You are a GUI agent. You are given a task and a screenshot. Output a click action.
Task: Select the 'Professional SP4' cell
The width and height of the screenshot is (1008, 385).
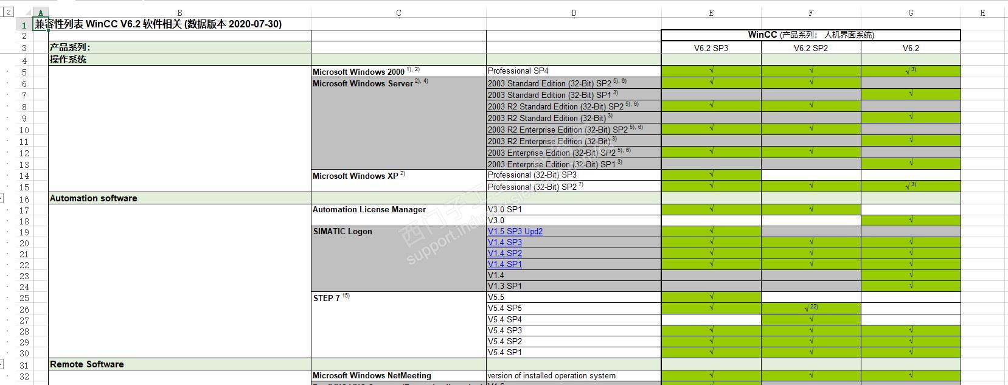pos(574,71)
